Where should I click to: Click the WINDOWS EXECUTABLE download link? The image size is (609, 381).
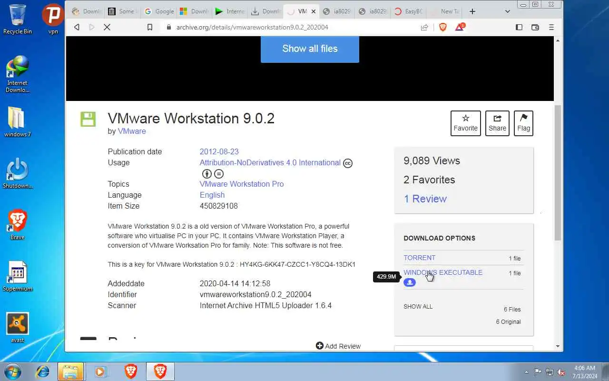coord(443,272)
